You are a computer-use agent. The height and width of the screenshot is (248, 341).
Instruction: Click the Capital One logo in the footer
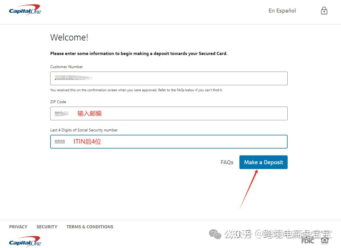(25, 241)
